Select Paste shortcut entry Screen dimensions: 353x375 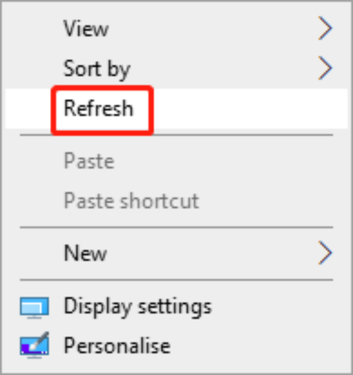tap(131, 201)
